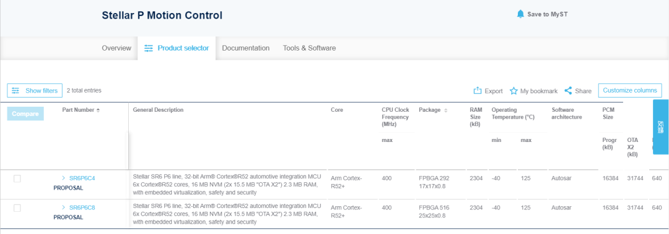Image resolution: width=669 pixels, height=234 pixels.
Task: Click the Autosar cell in SR6P6C4 row
Action: (561, 178)
